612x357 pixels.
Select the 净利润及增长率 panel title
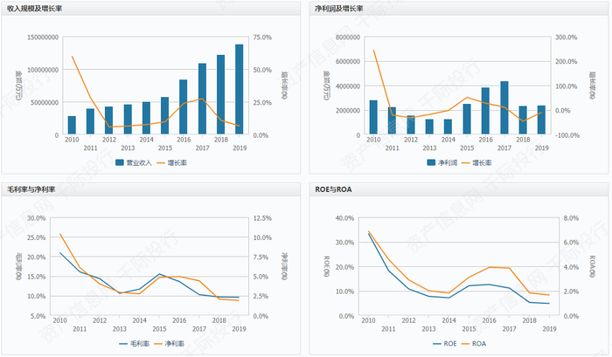[339, 9]
